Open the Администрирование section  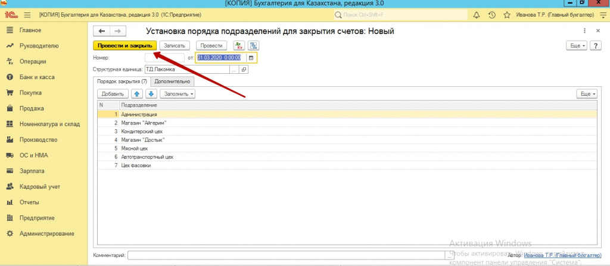pyautogui.click(x=46, y=234)
